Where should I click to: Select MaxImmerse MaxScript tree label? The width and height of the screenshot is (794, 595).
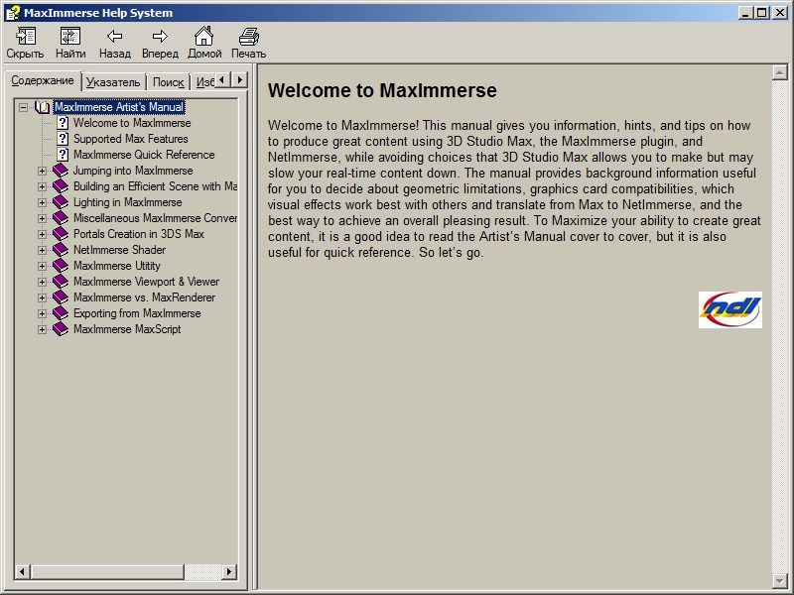[127, 329]
